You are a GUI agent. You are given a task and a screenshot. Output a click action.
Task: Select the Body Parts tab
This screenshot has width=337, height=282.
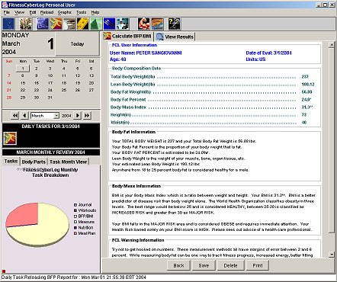point(34,162)
